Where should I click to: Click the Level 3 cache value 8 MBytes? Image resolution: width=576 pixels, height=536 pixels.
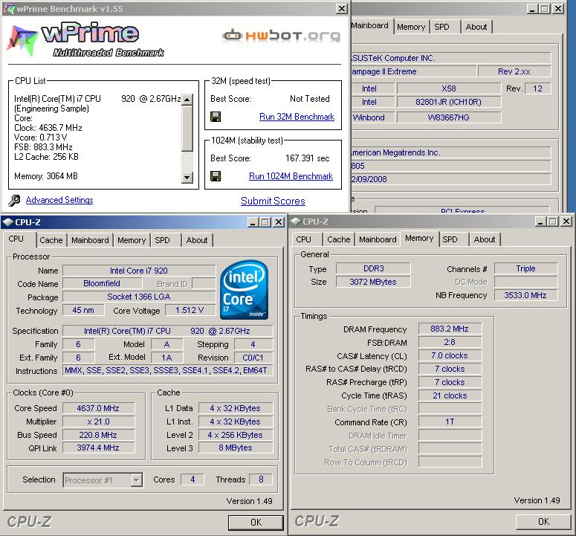tap(236, 448)
